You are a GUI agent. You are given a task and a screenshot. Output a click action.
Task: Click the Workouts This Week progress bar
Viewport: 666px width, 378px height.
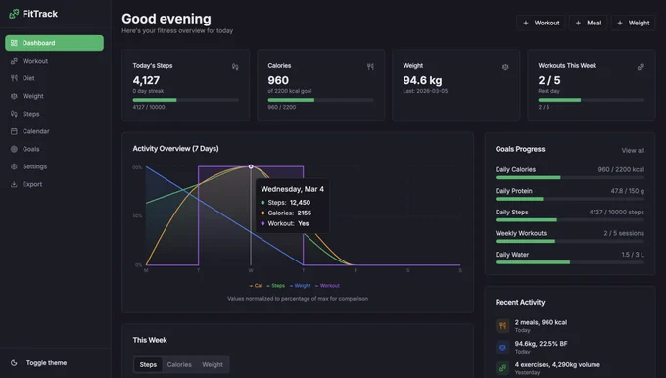(592, 100)
